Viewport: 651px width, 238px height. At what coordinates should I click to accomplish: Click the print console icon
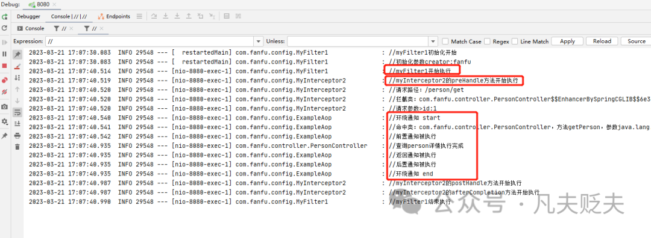pos(17,135)
